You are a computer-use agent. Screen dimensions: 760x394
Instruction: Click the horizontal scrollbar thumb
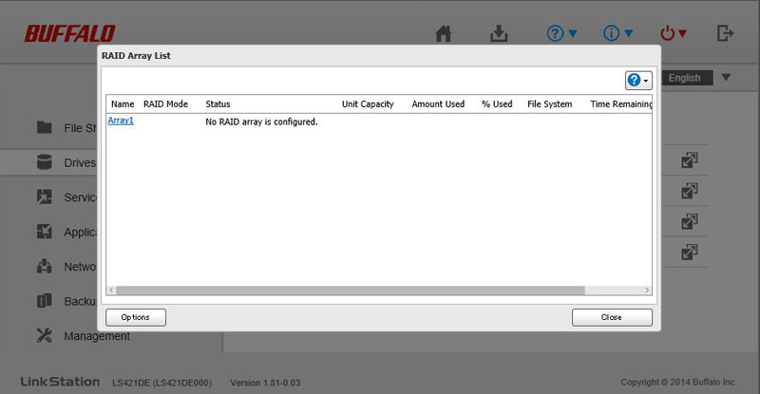click(351, 291)
